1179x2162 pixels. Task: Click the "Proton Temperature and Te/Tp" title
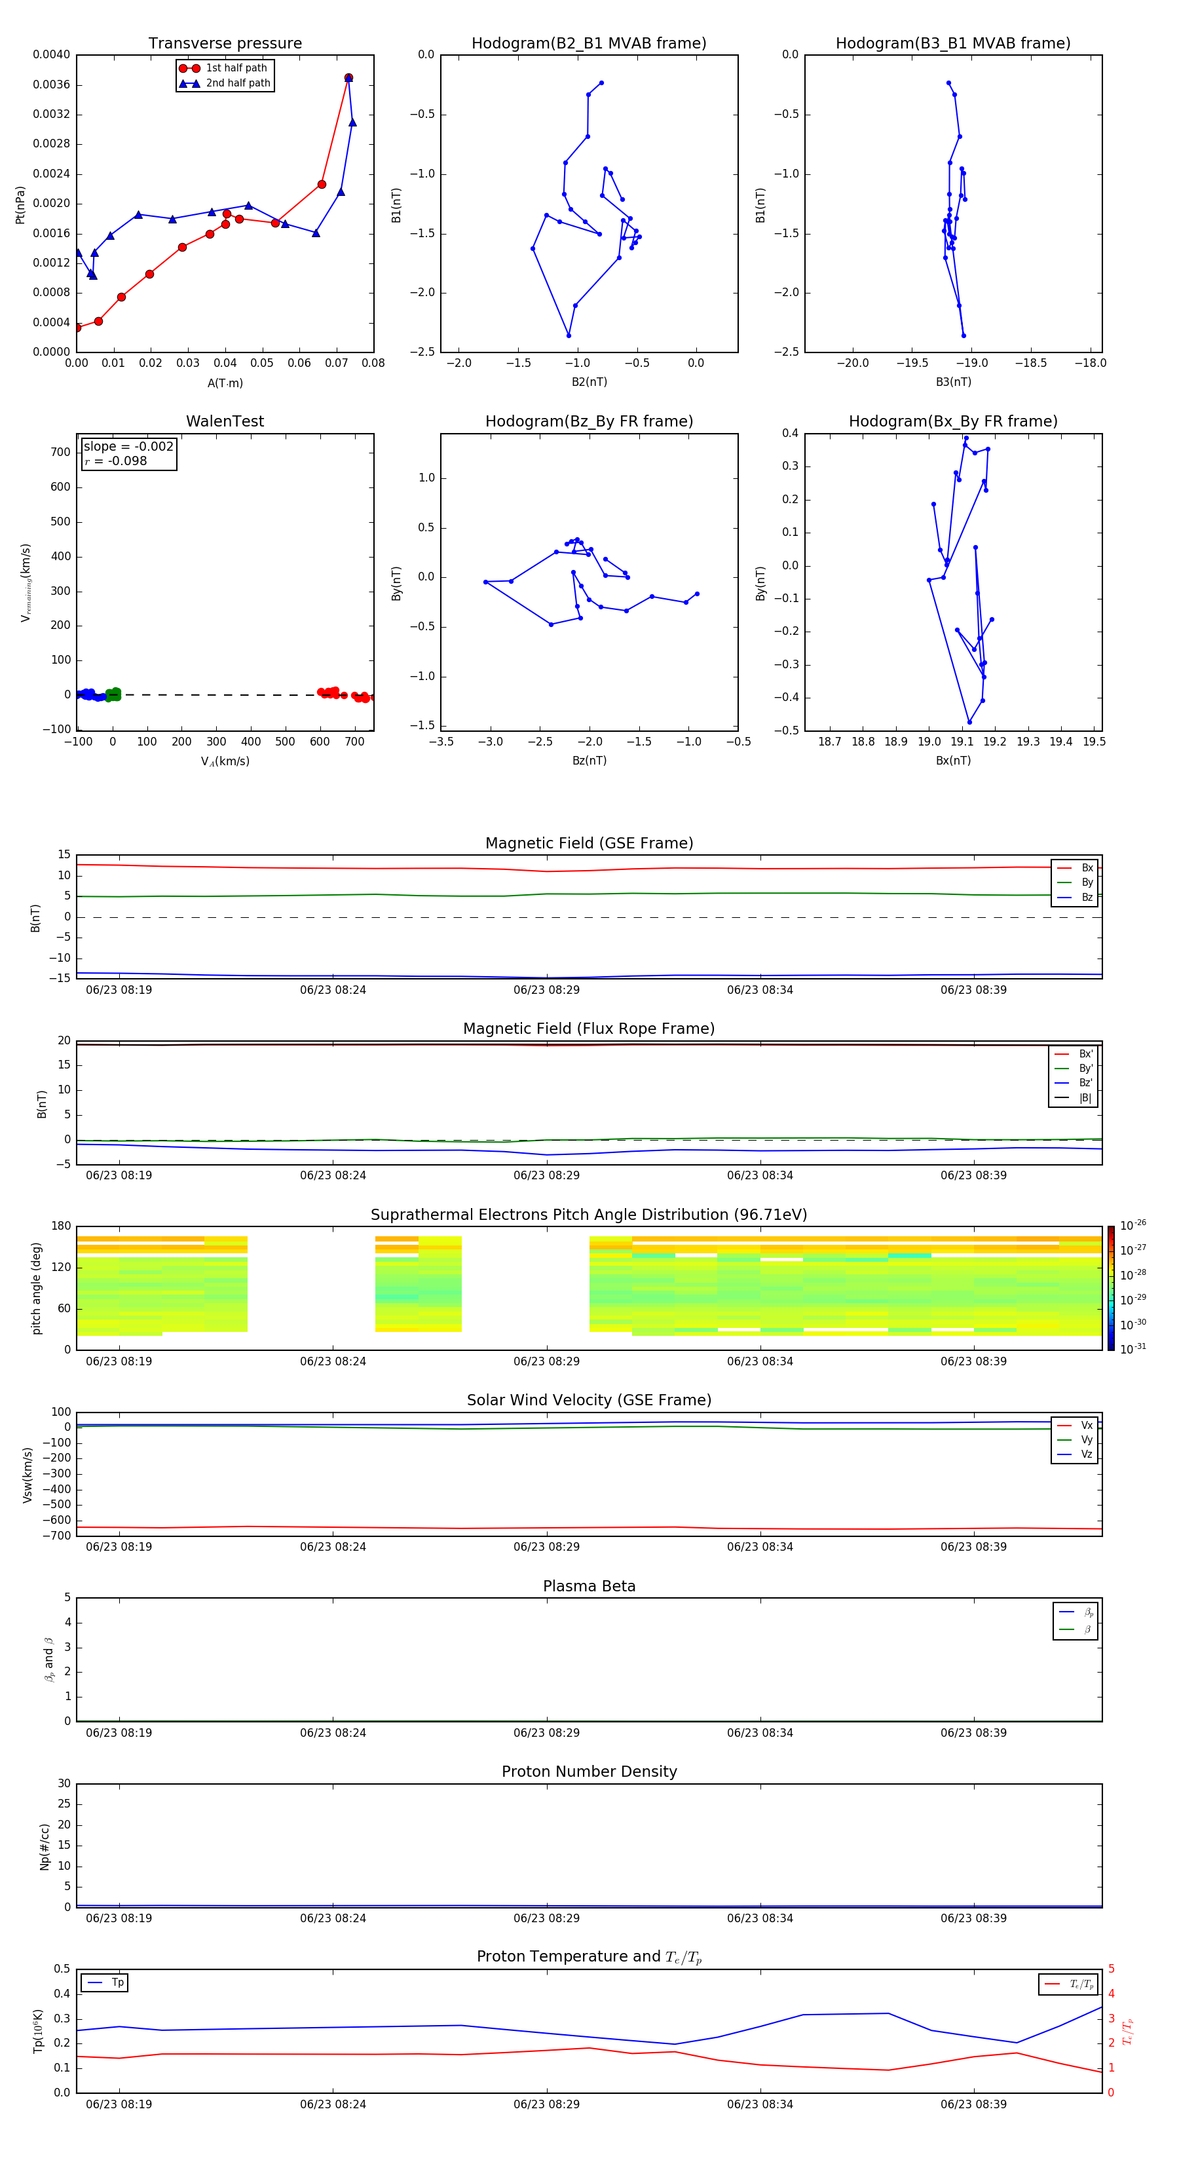[589, 1957]
